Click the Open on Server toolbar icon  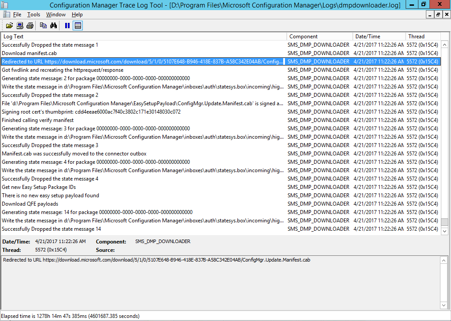click(x=20, y=26)
